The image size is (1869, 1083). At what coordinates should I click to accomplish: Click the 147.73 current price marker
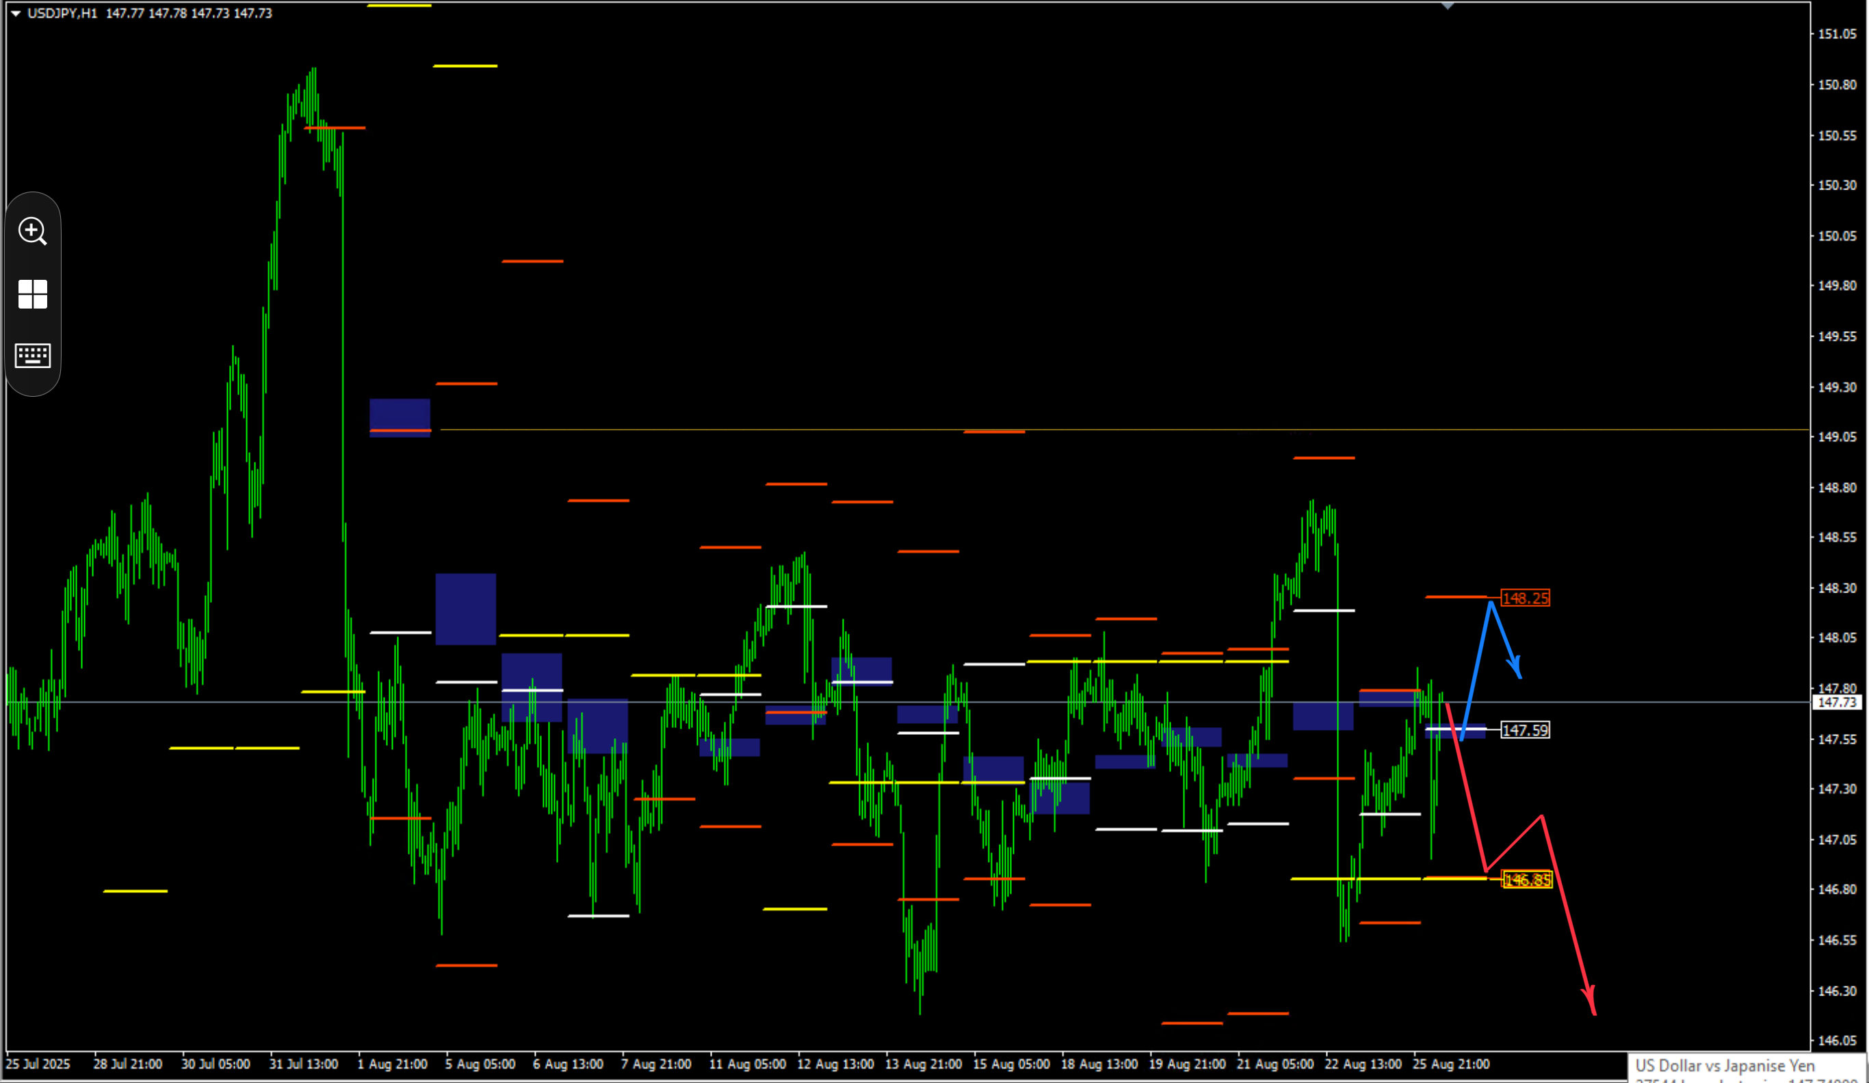pos(1837,703)
